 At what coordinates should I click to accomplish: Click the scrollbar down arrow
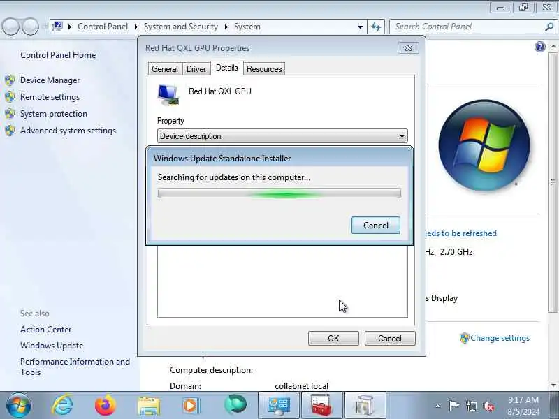pyautogui.click(x=553, y=385)
